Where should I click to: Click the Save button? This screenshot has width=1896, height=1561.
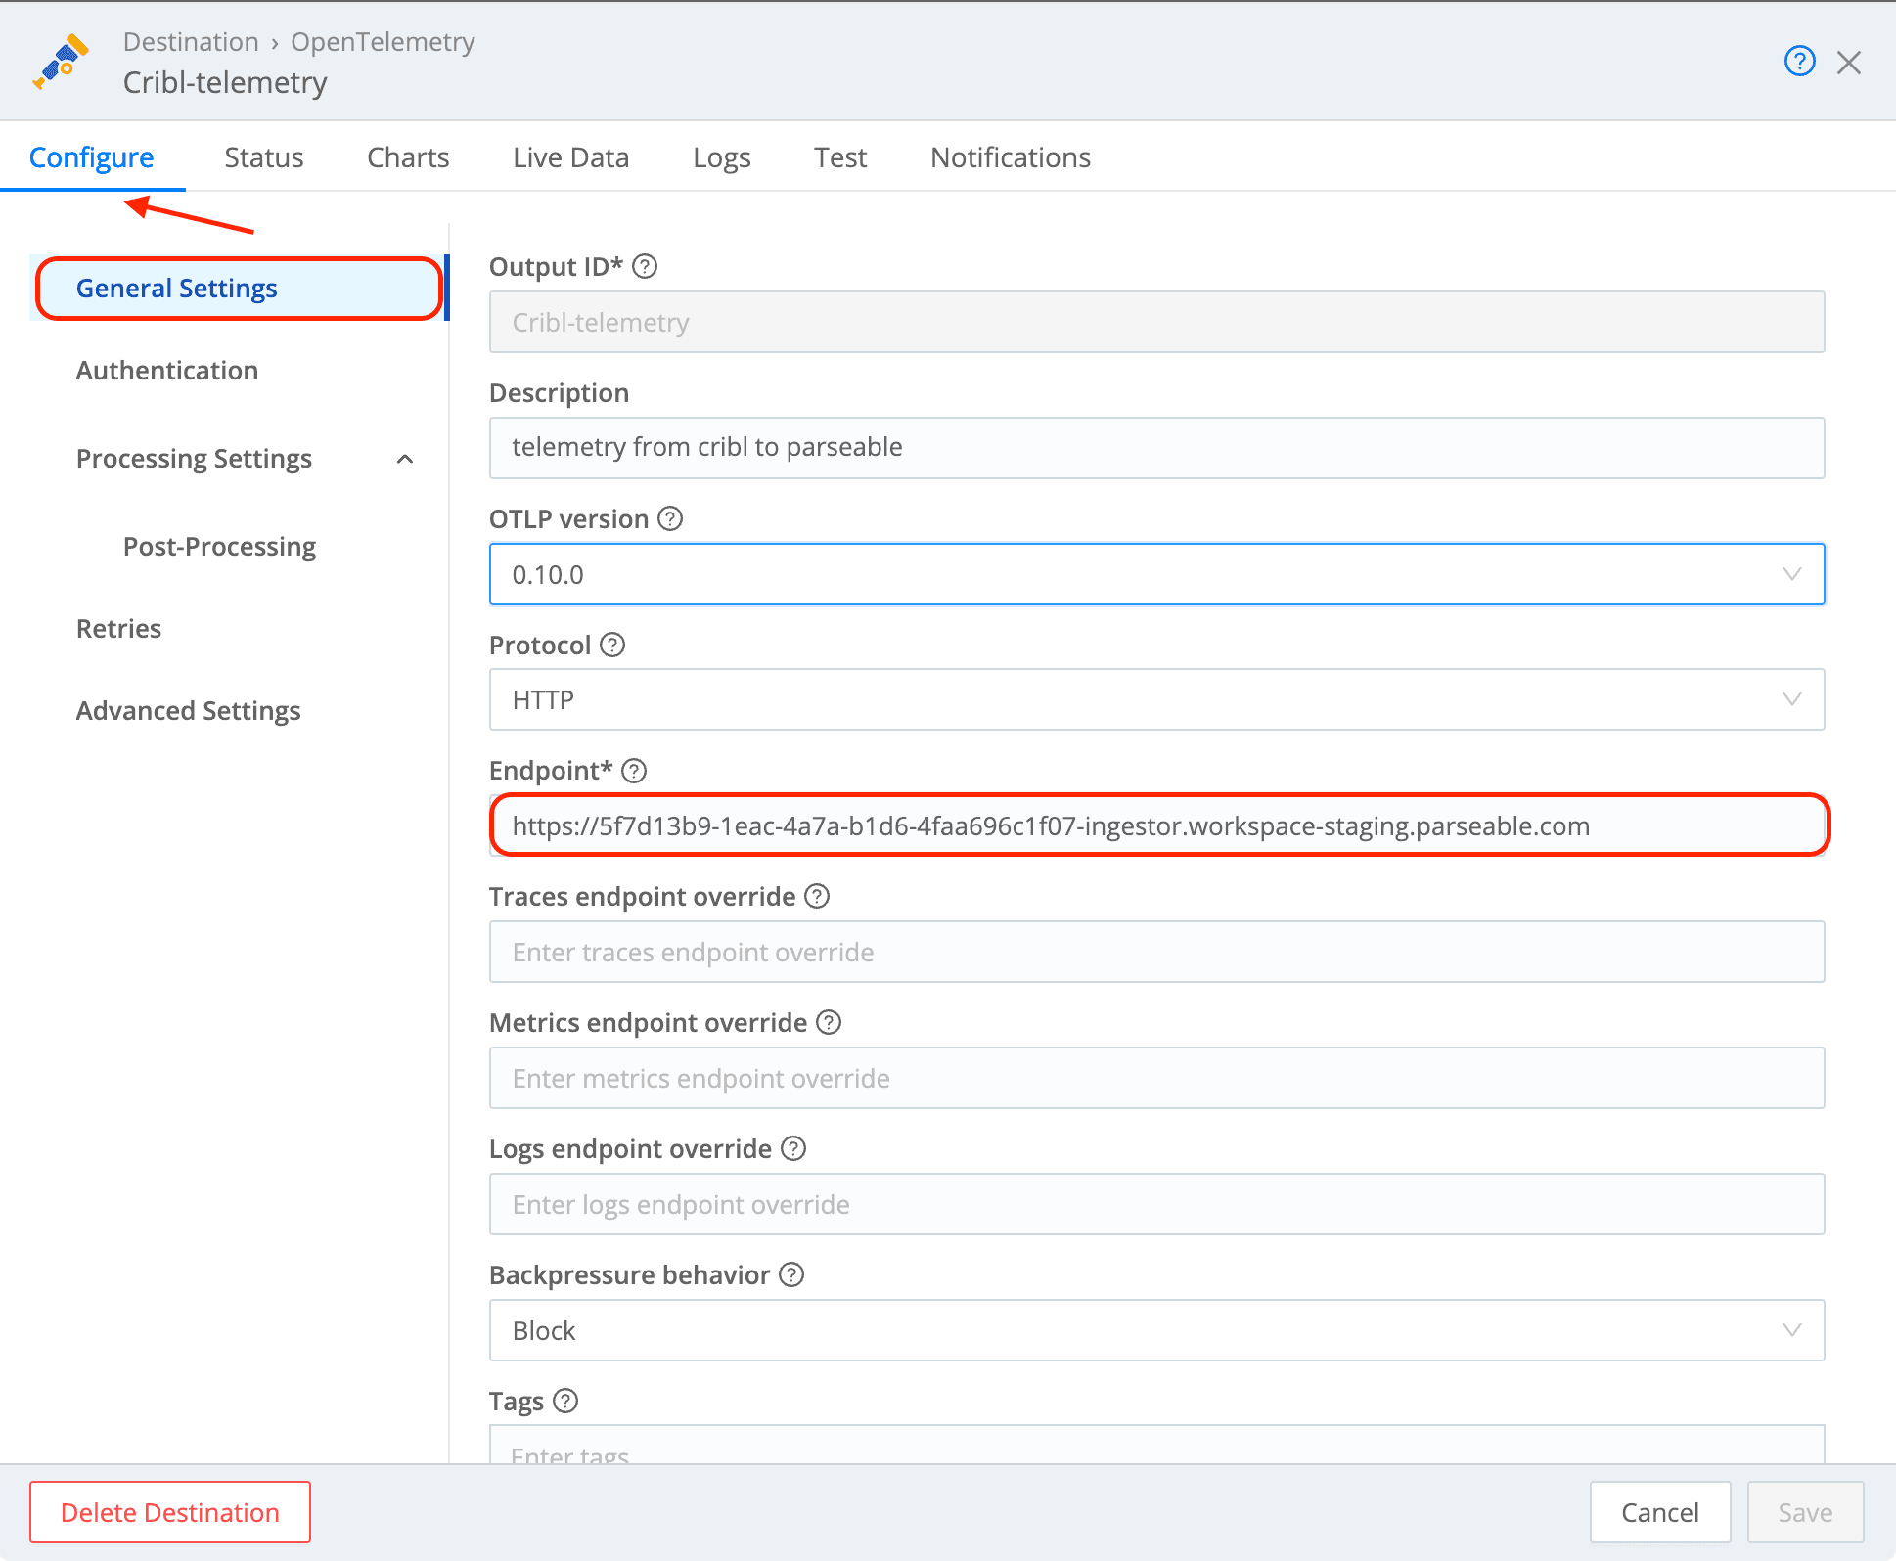(x=1805, y=1512)
